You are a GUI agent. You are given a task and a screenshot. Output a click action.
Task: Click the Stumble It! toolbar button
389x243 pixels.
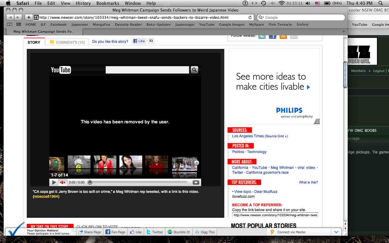179,232
